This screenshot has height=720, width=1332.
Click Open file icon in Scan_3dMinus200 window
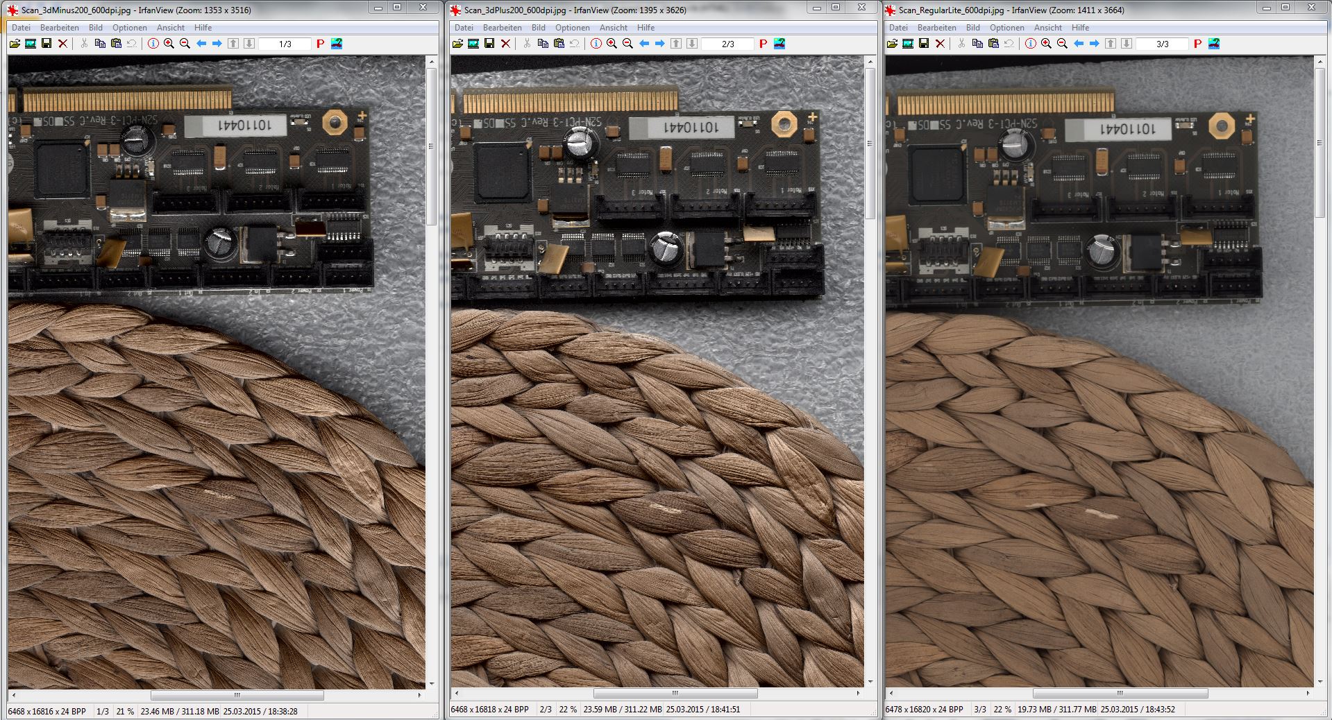15,44
